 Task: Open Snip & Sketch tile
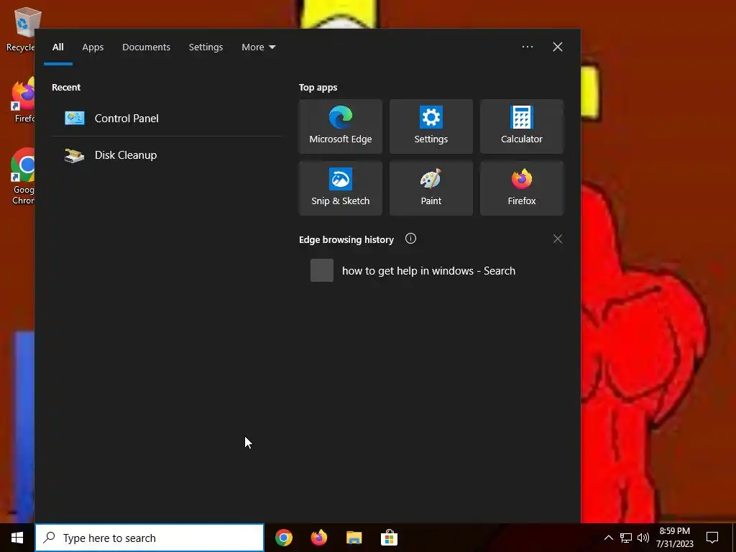[340, 188]
